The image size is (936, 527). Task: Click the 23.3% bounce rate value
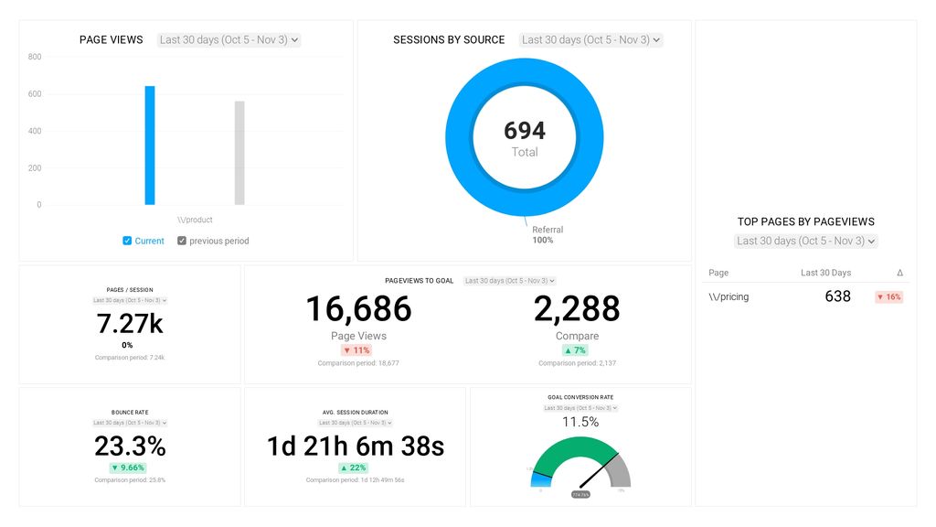click(x=130, y=446)
